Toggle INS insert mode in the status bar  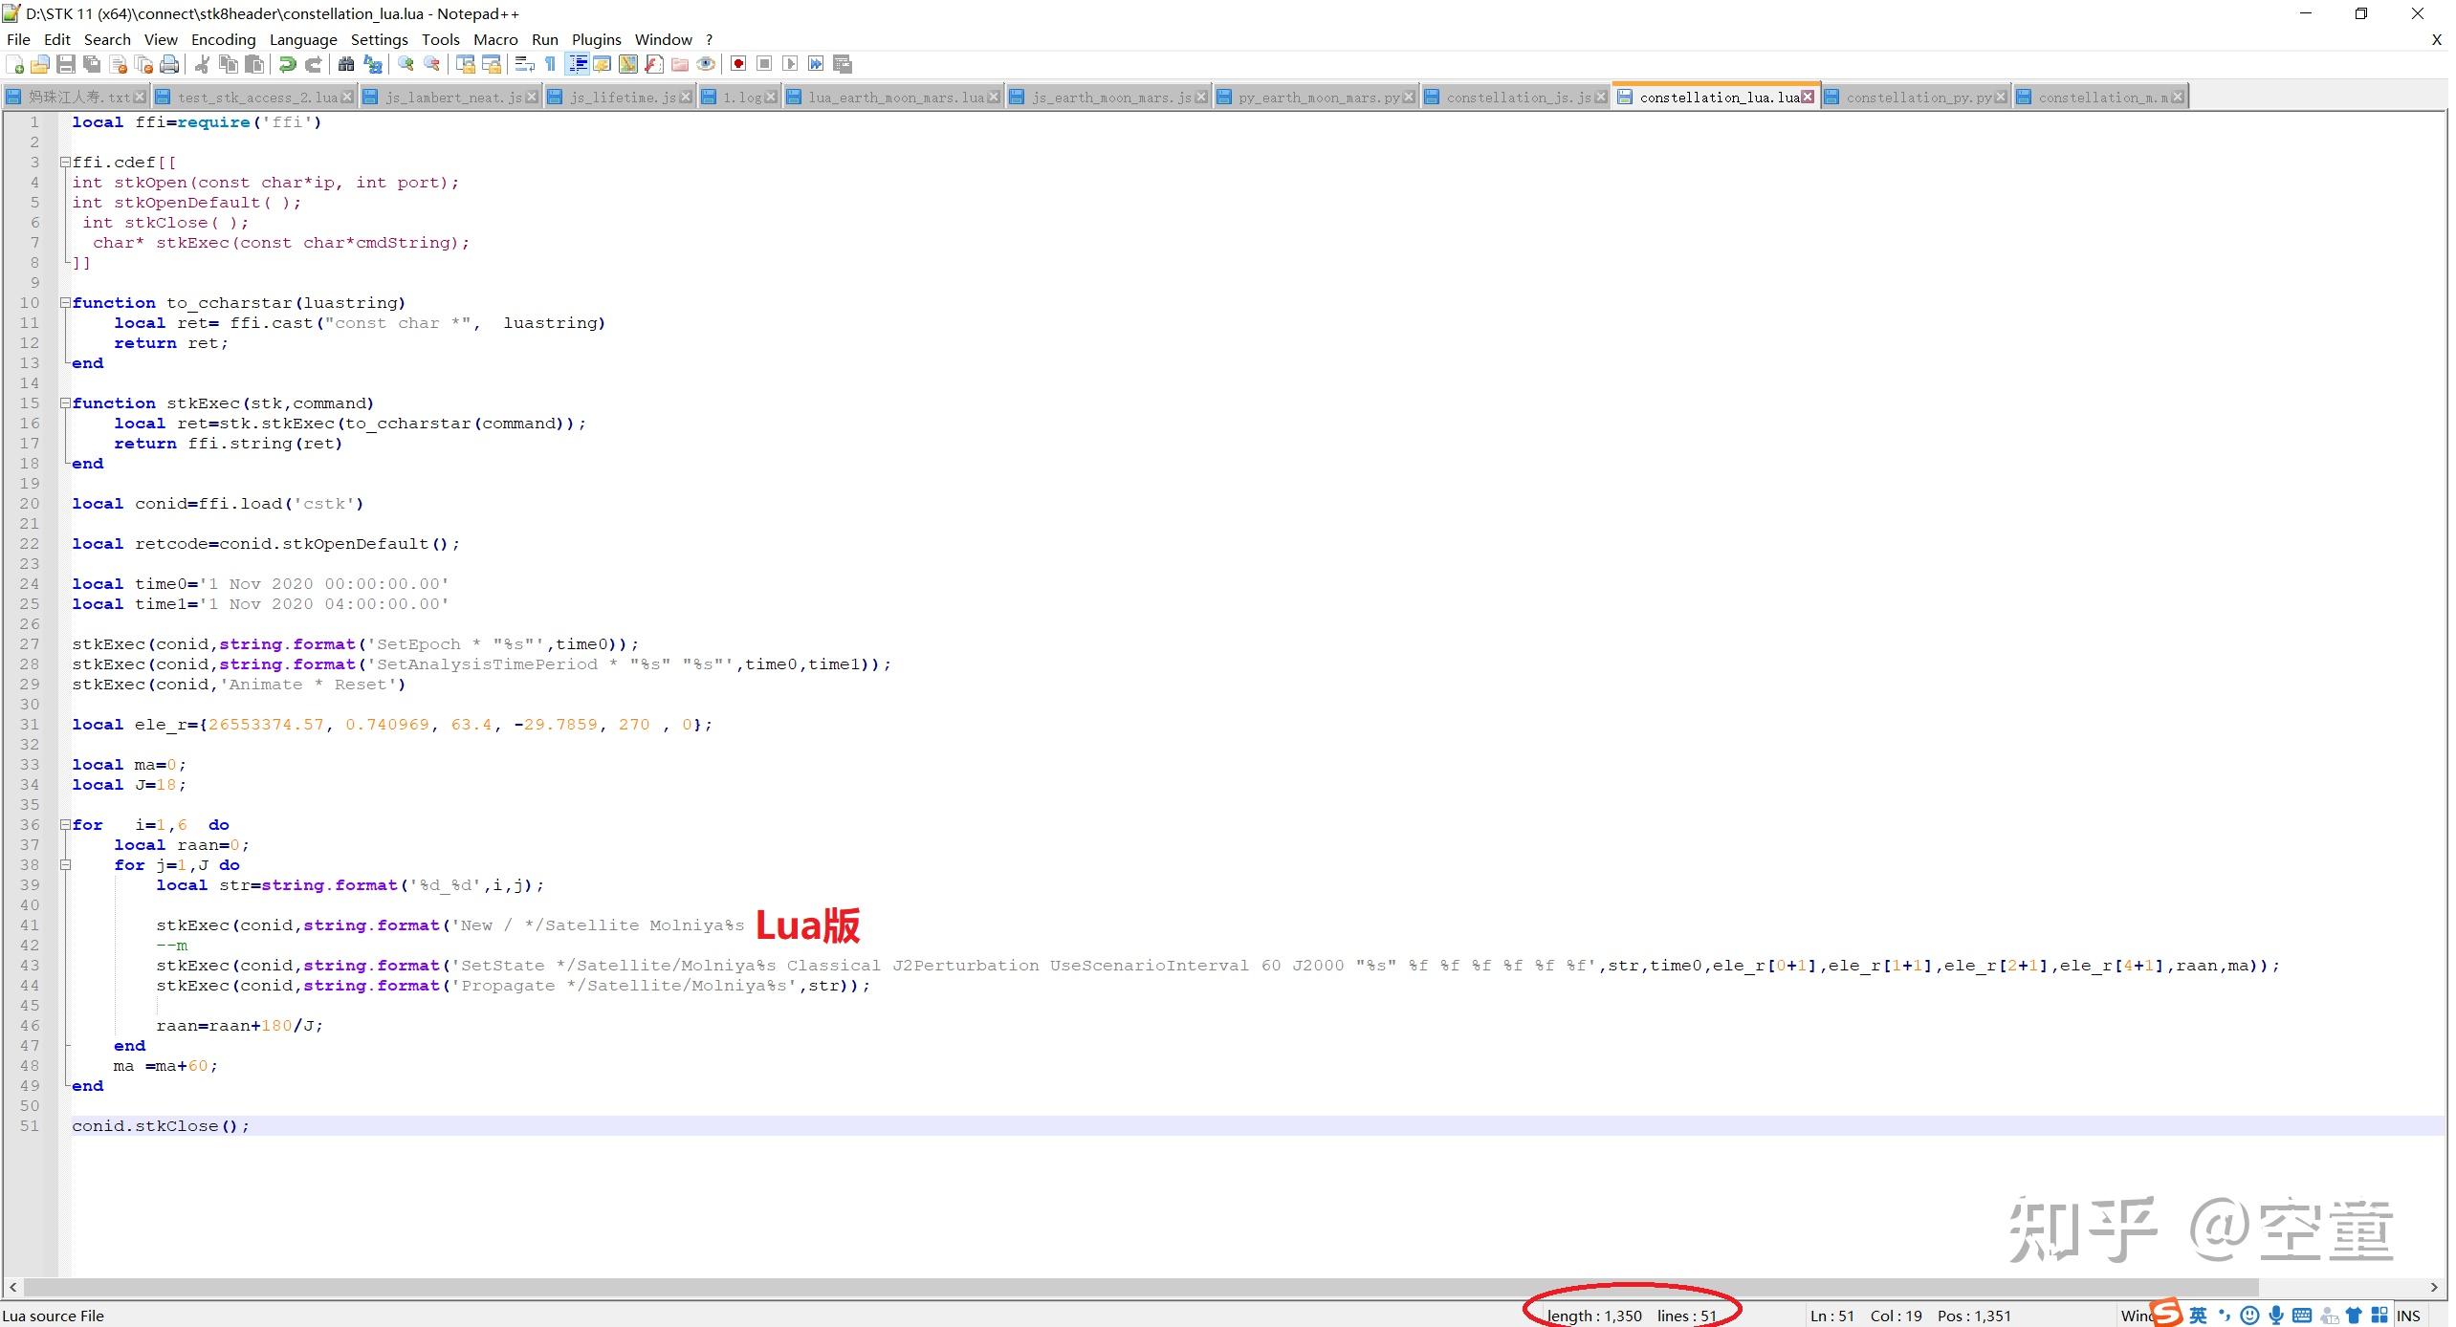2411,1315
